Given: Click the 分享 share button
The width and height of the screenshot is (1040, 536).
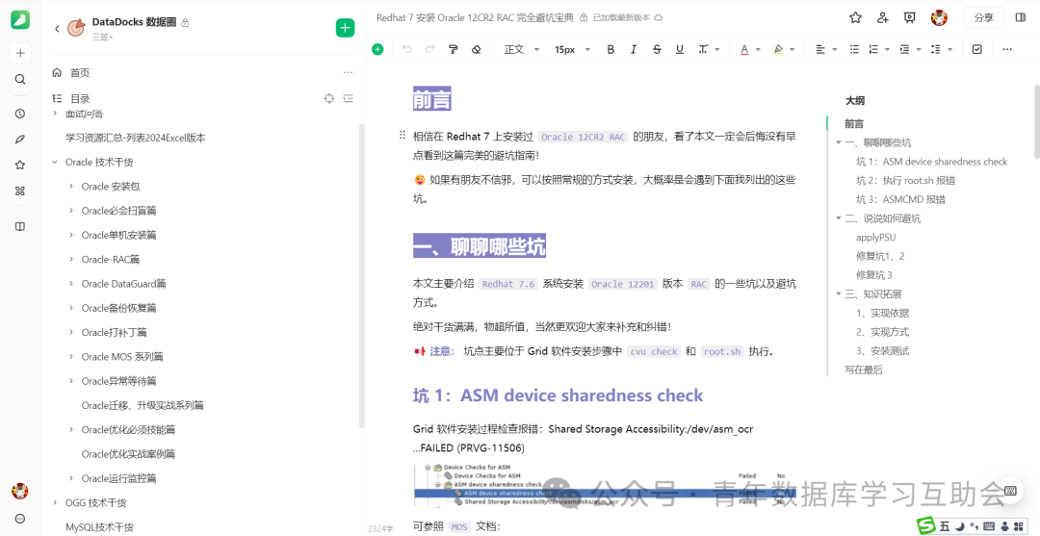Looking at the screenshot, I should tap(983, 18).
